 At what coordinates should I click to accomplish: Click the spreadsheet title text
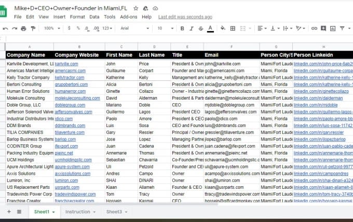coord(71,8)
